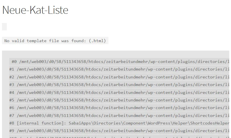Click stack trace line #9
Image resolution: width=231 pixels, height=138 pixels.
[119, 131]
